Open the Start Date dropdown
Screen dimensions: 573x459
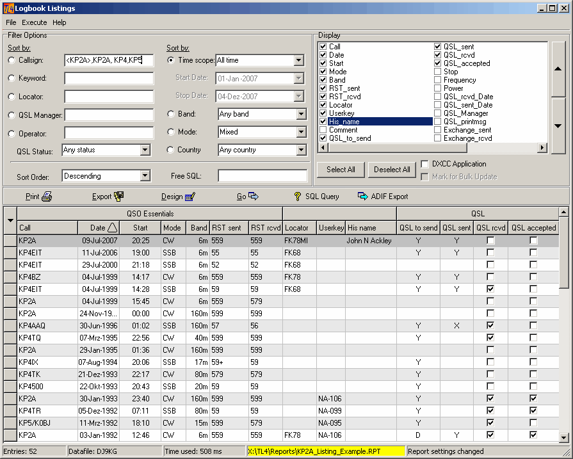(x=299, y=78)
